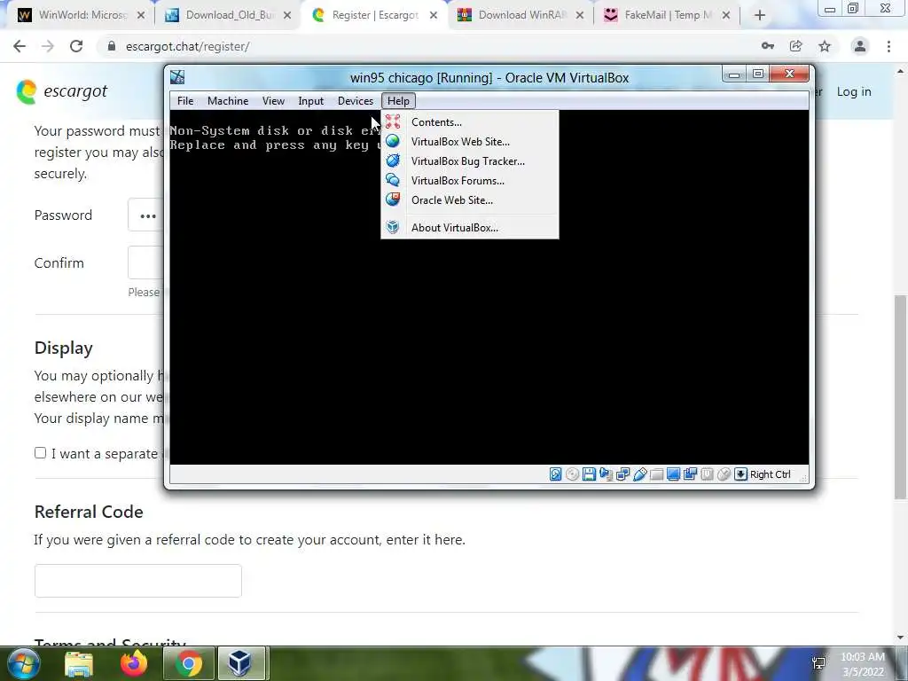
Task: Click the hard disk status bar icon
Action: (555, 474)
